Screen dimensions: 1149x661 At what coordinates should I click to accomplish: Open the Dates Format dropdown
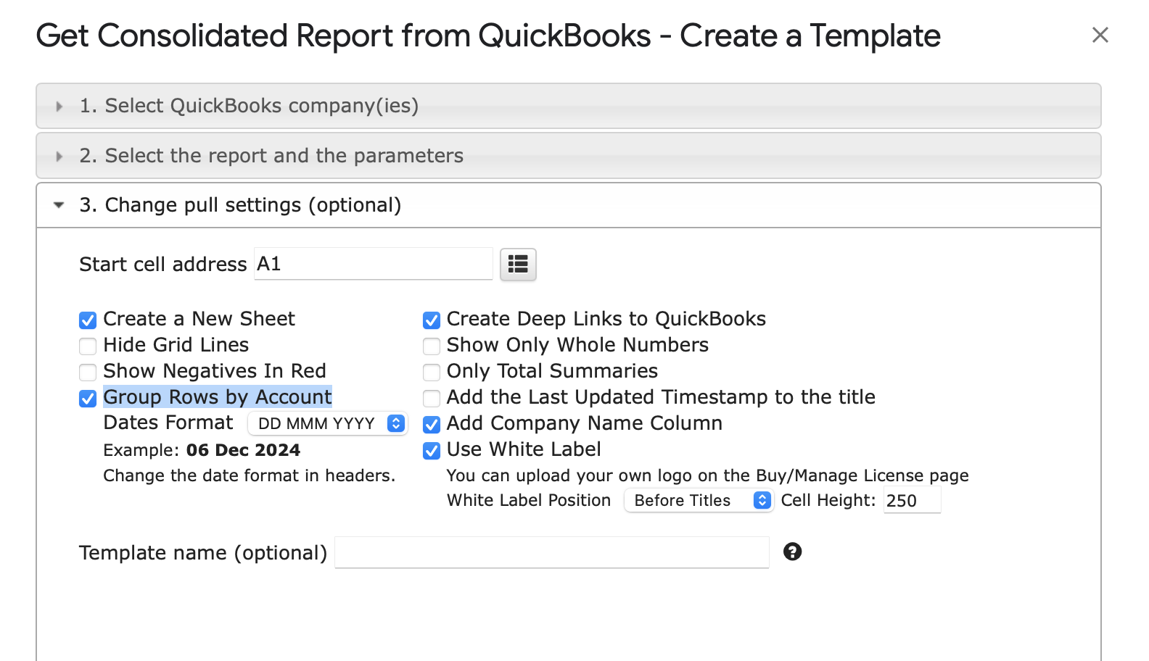(x=328, y=423)
